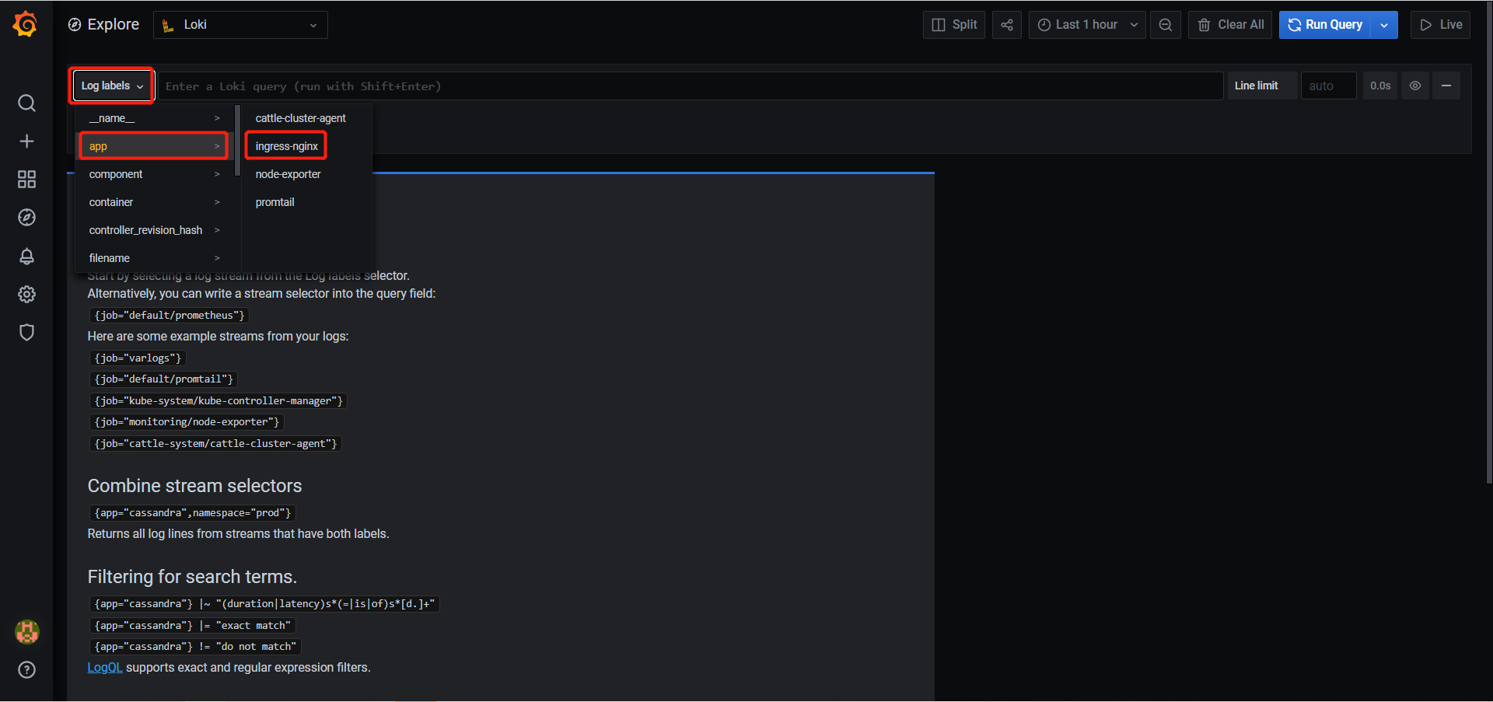Viewport: 1493px width, 702px height.
Task: Click the "do not match" filter example
Action: click(x=195, y=647)
